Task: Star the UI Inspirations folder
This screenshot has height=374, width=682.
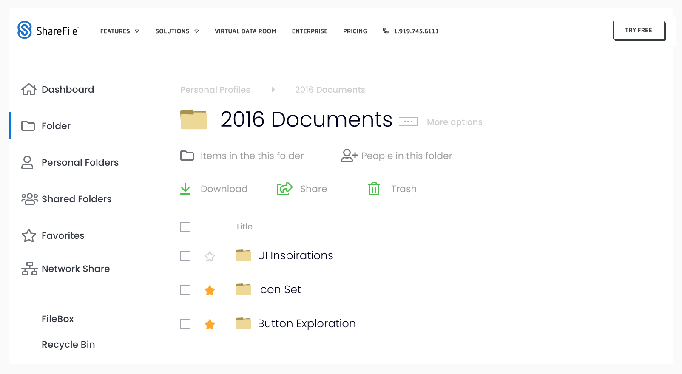Action: tap(210, 256)
